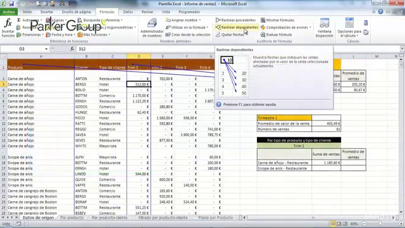
Task: Open the Precio por Producto sheet tab
Action: [215, 218]
